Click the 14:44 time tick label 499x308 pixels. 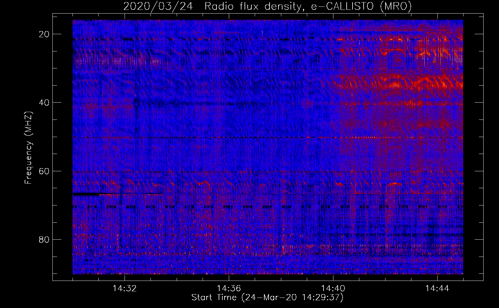coord(437,289)
